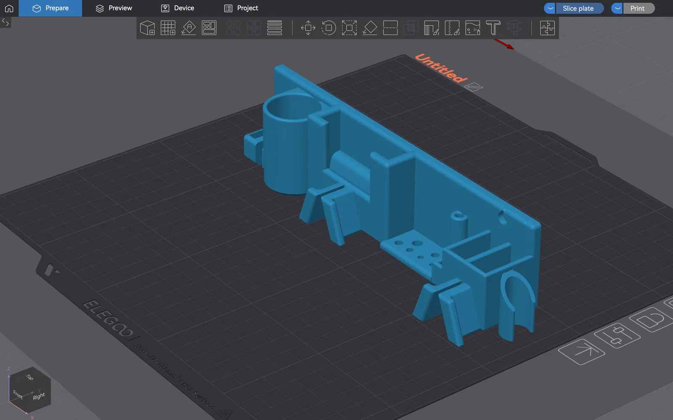Open the variable layer height tool

pos(275,28)
